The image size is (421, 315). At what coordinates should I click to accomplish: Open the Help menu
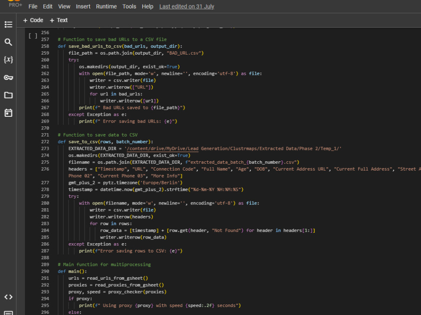(x=147, y=6)
